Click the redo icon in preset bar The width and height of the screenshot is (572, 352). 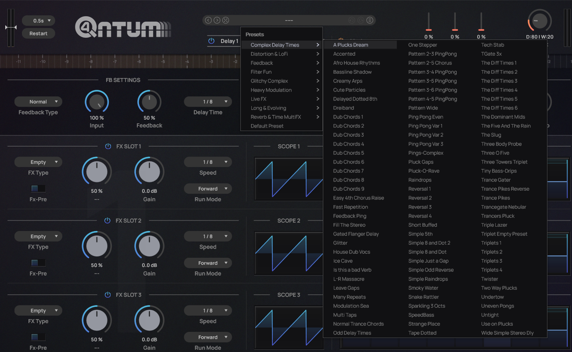pyautogui.click(x=361, y=20)
